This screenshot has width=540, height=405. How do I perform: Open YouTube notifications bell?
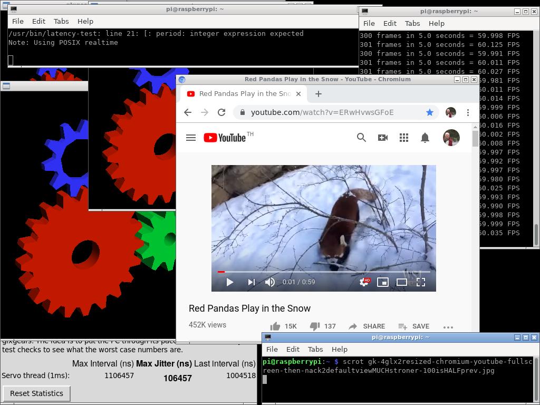(425, 138)
